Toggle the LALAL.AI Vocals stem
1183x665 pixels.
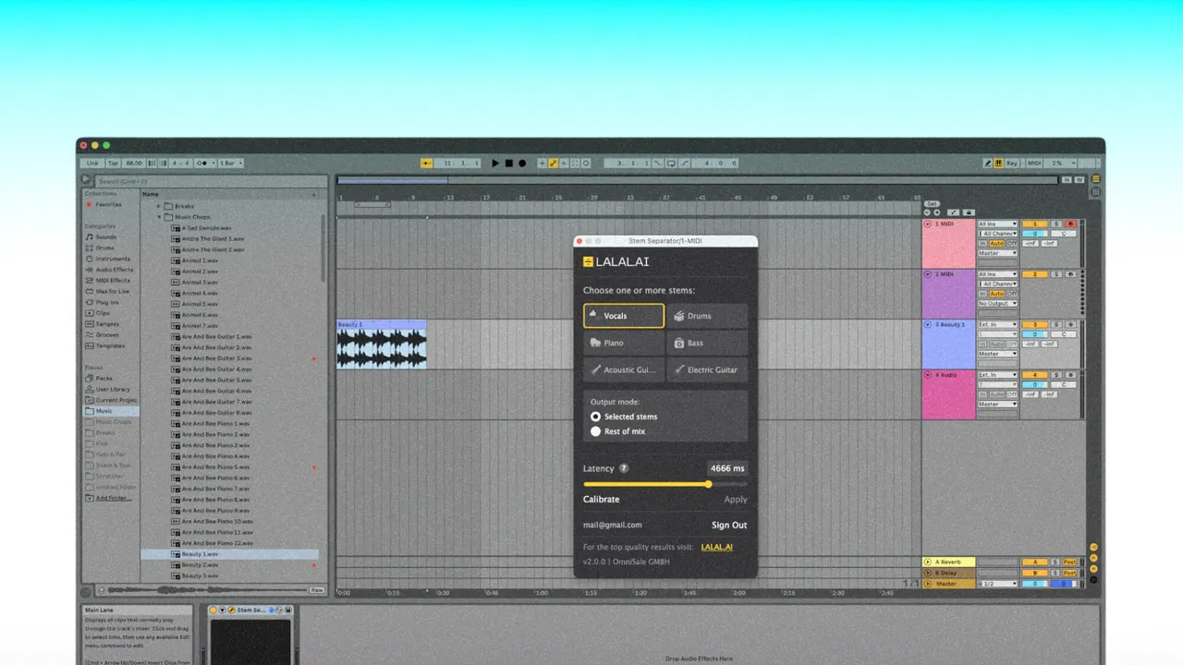click(623, 316)
